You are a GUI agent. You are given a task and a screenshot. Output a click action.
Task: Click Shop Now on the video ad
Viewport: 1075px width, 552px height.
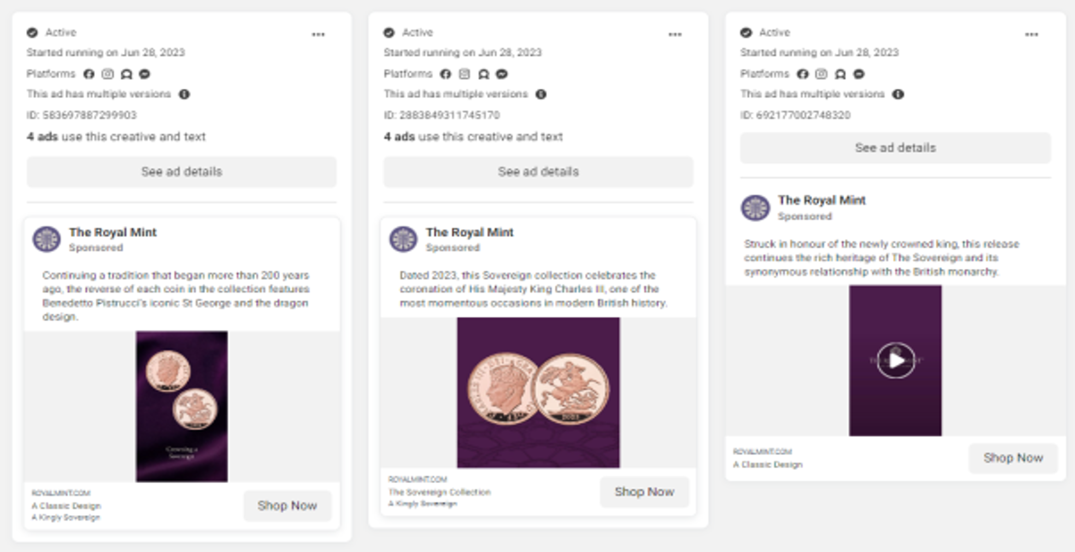[1013, 458]
